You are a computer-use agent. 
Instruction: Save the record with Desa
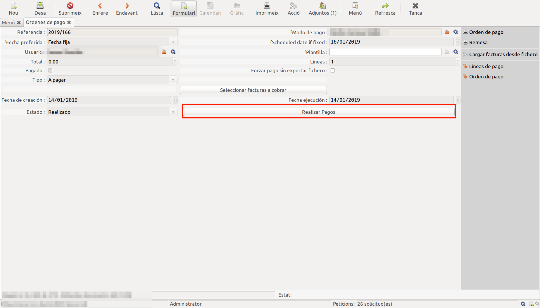click(40, 9)
